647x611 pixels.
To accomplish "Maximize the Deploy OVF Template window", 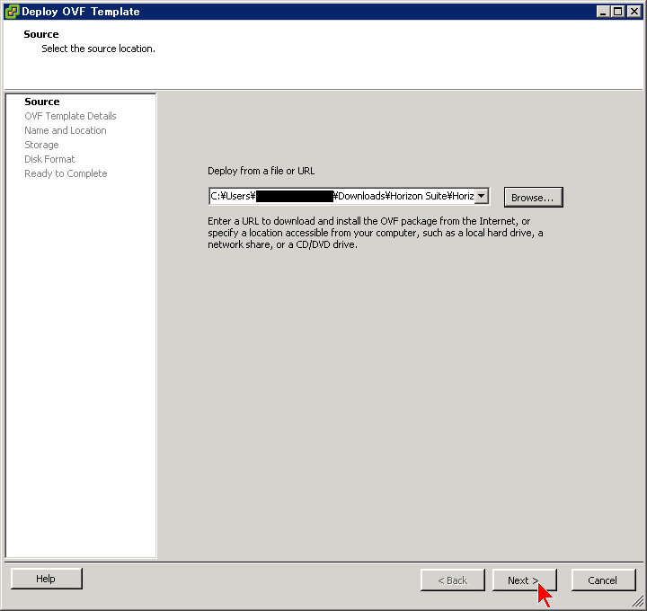I will (617, 12).
